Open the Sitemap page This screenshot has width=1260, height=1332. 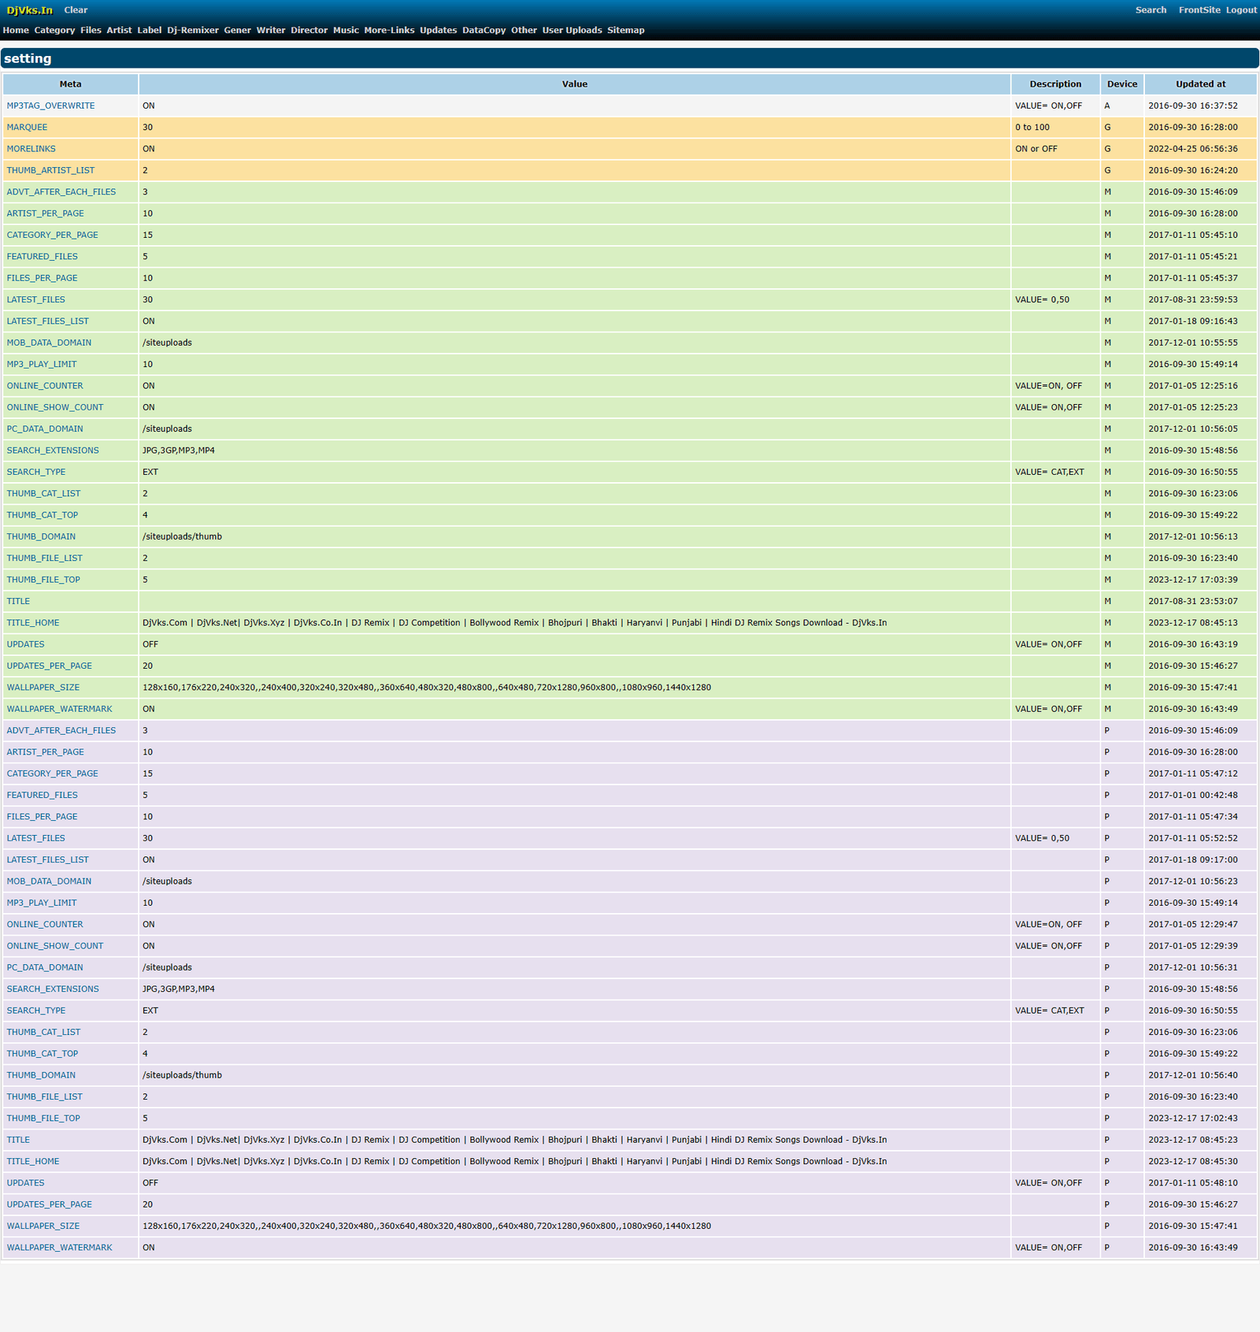pyautogui.click(x=625, y=30)
